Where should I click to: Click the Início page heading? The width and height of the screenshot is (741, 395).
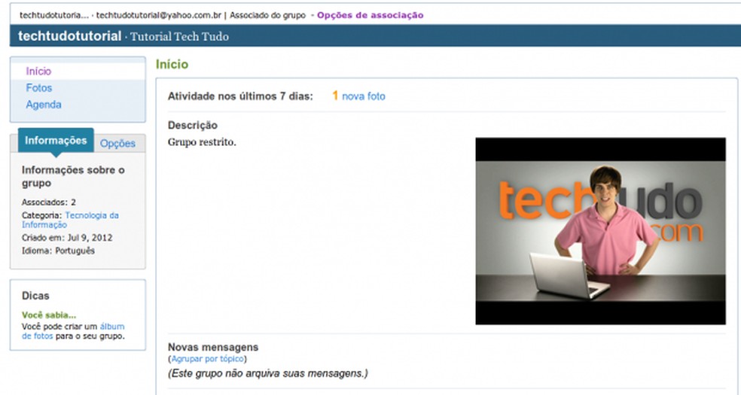[x=172, y=64]
